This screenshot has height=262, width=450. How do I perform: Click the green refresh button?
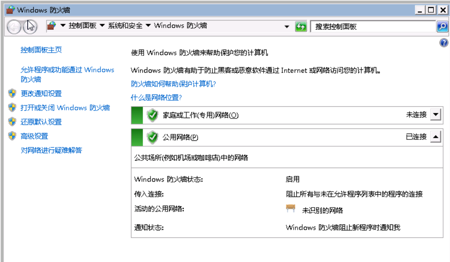[x=301, y=27]
